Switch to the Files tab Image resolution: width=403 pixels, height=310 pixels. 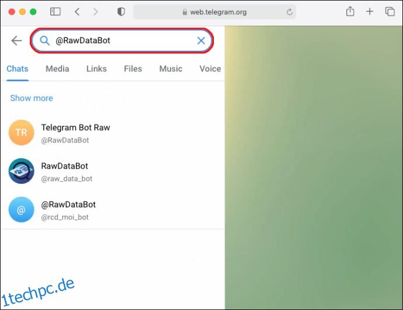(133, 69)
